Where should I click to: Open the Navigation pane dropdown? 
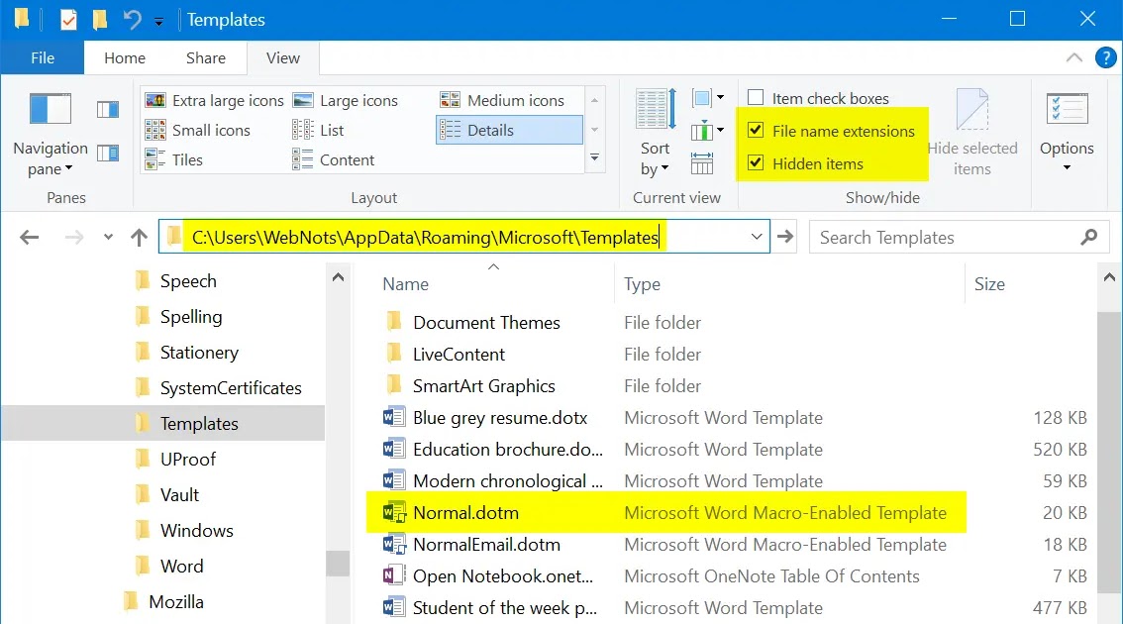pos(51,135)
